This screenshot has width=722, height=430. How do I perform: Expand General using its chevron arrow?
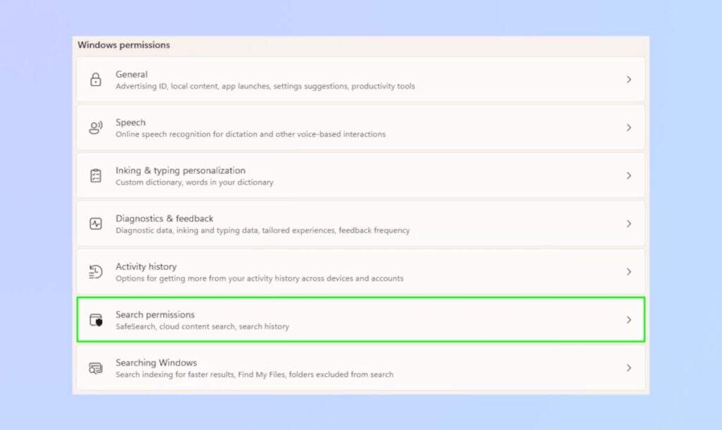[x=628, y=80]
